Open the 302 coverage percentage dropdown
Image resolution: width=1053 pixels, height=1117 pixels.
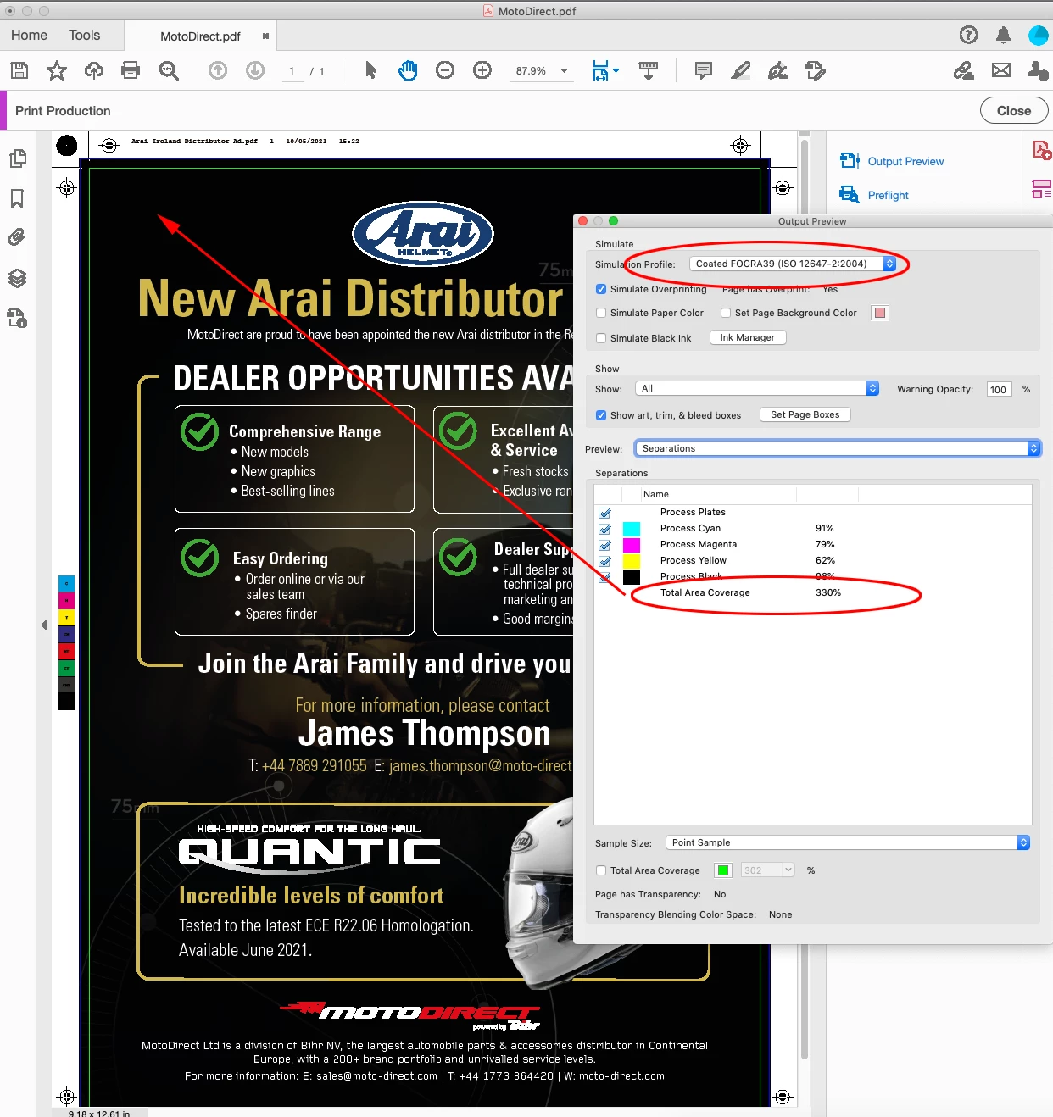click(x=768, y=870)
